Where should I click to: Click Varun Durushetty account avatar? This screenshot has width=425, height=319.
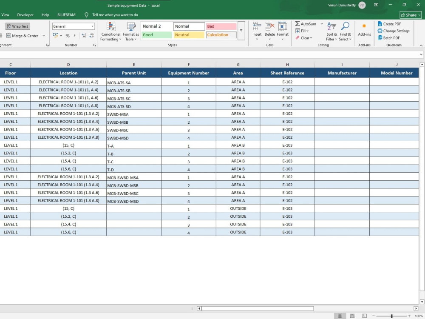tap(362, 5)
